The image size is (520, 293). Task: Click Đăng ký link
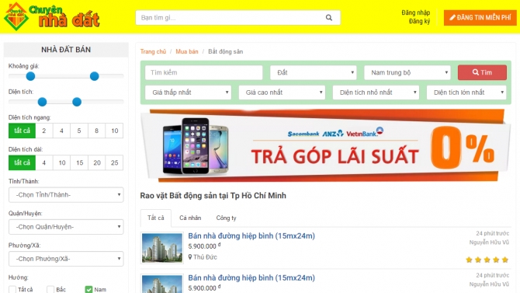(419, 21)
